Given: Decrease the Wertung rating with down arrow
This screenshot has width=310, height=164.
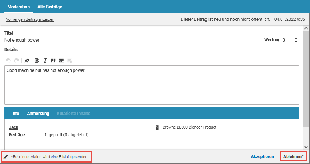Looking at the screenshot, I should [x=296, y=42].
